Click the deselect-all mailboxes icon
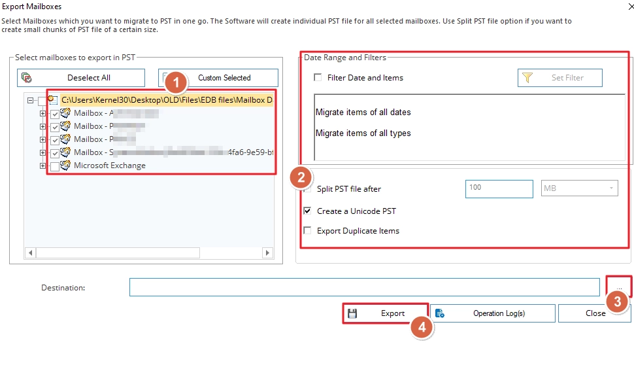The height and width of the screenshot is (367, 634). tap(27, 77)
